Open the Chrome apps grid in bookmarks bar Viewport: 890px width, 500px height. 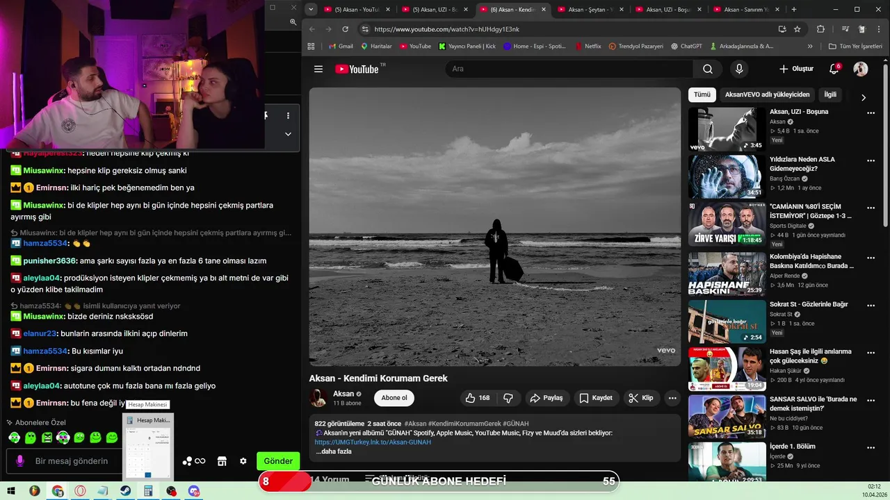[x=311, y=47]
